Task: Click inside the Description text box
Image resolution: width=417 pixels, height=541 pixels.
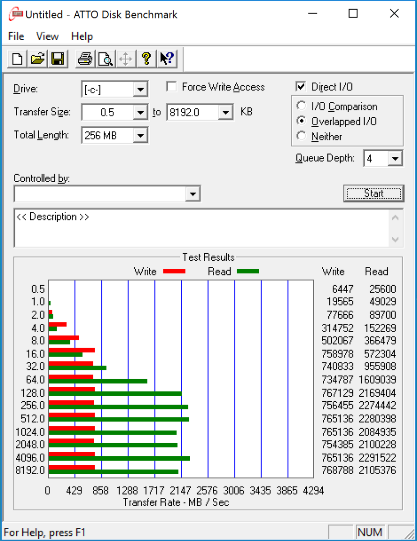Action: click(x=202, y=228)
